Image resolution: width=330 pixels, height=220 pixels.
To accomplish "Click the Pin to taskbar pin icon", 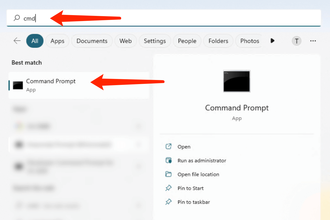I will point(168,202).
